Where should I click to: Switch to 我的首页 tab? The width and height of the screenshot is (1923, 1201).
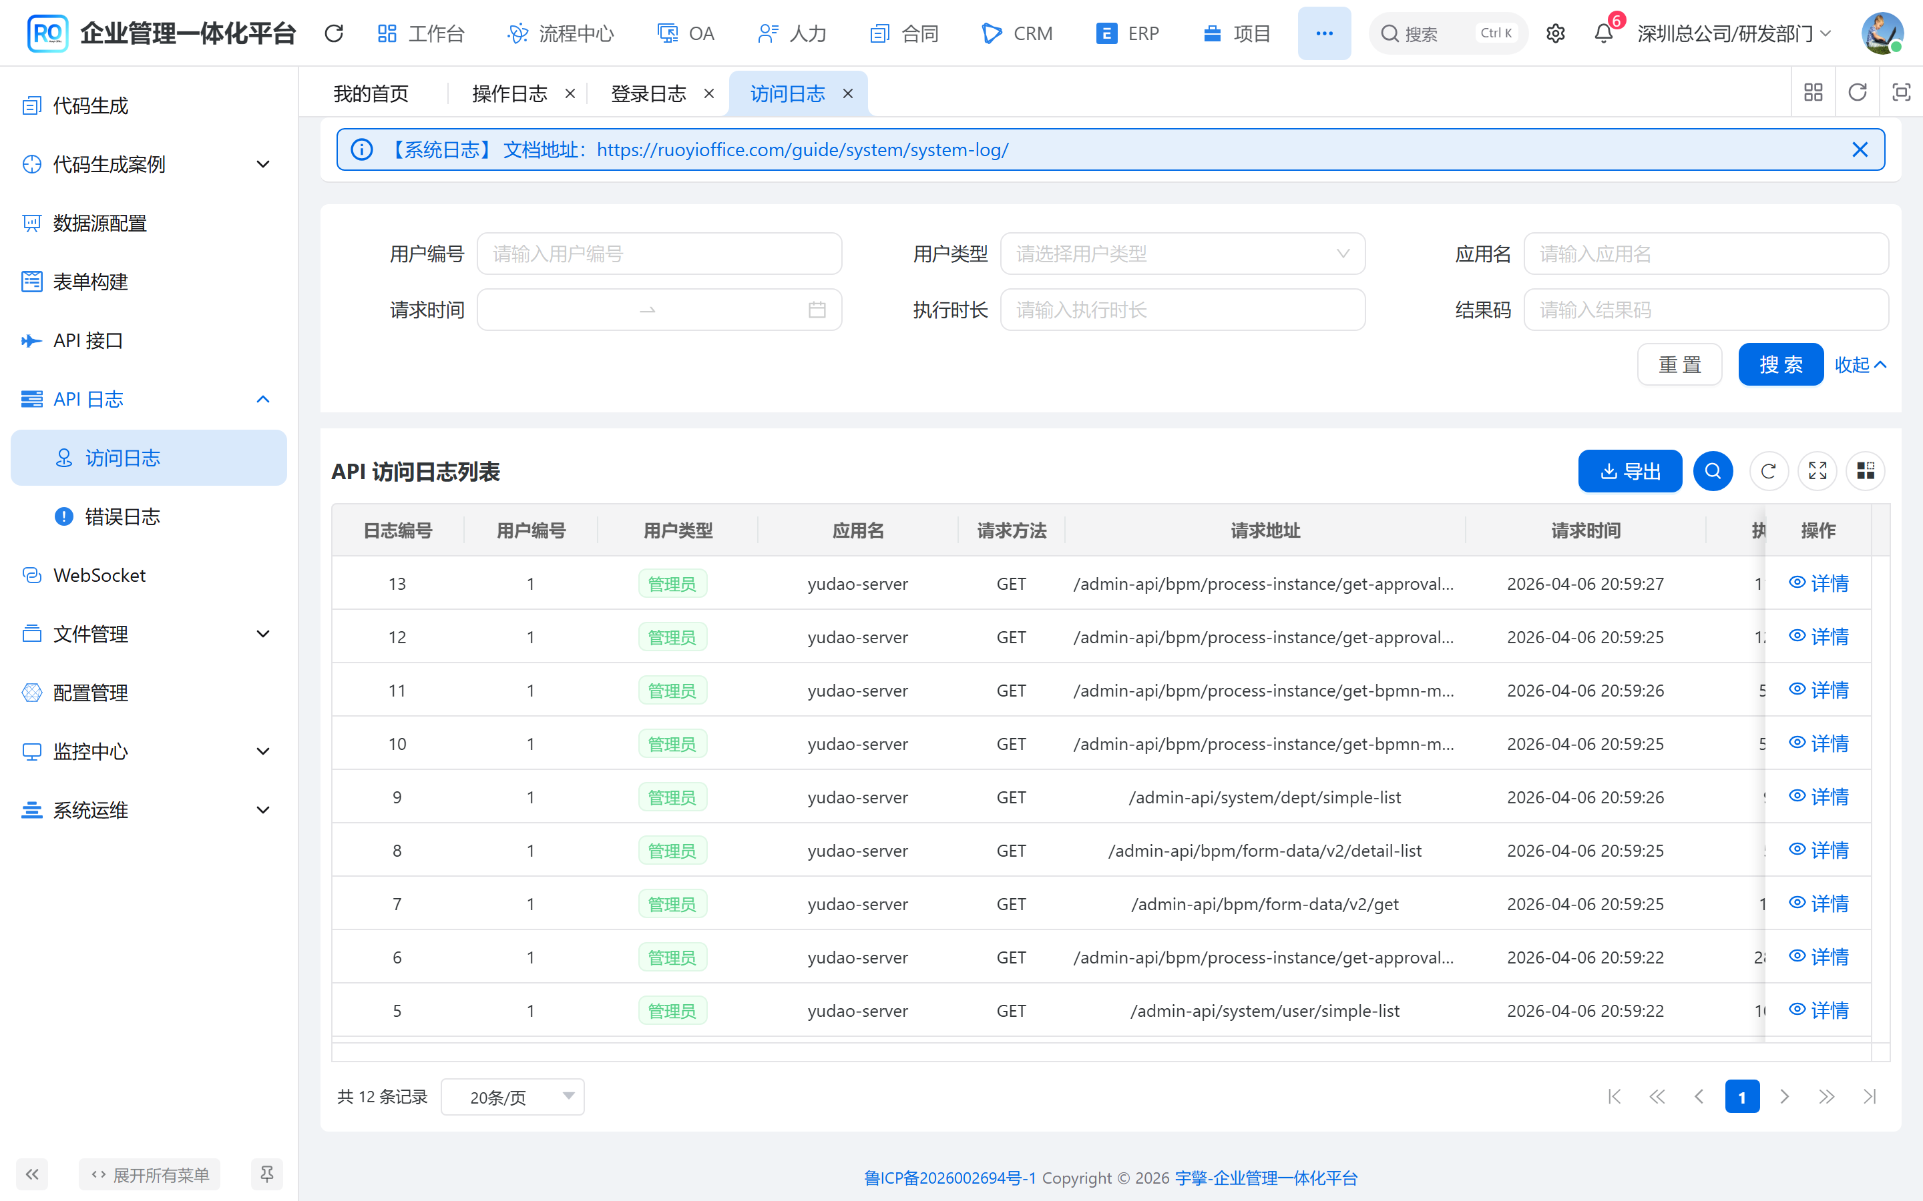[x=371, y=93]
